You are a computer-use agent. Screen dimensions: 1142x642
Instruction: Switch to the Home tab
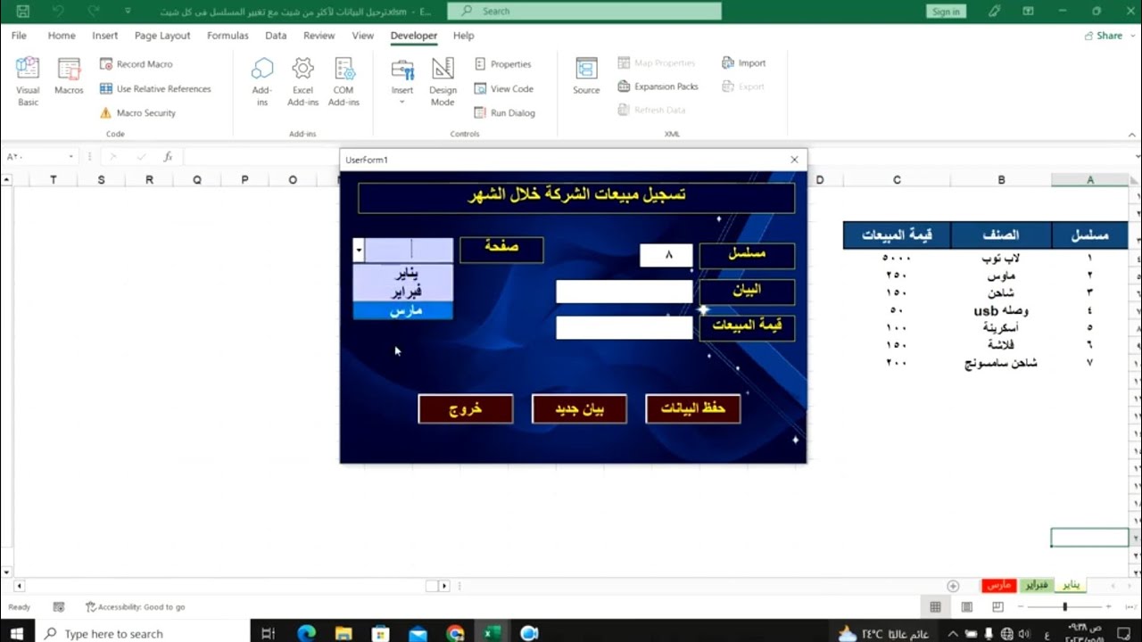click(62, 36)
